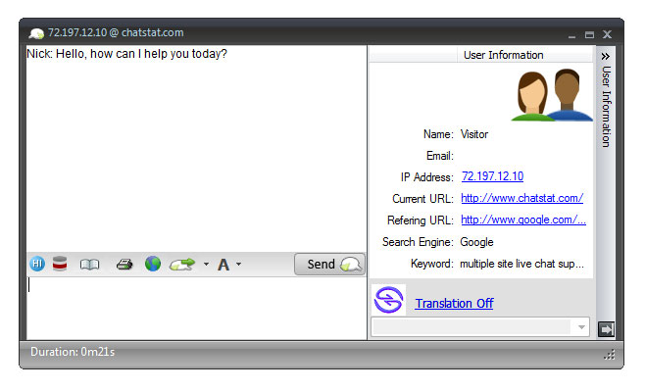This screenshot has height=392, width=645.
Task: Minimize the chat window
Action: (x=571, y=36)
